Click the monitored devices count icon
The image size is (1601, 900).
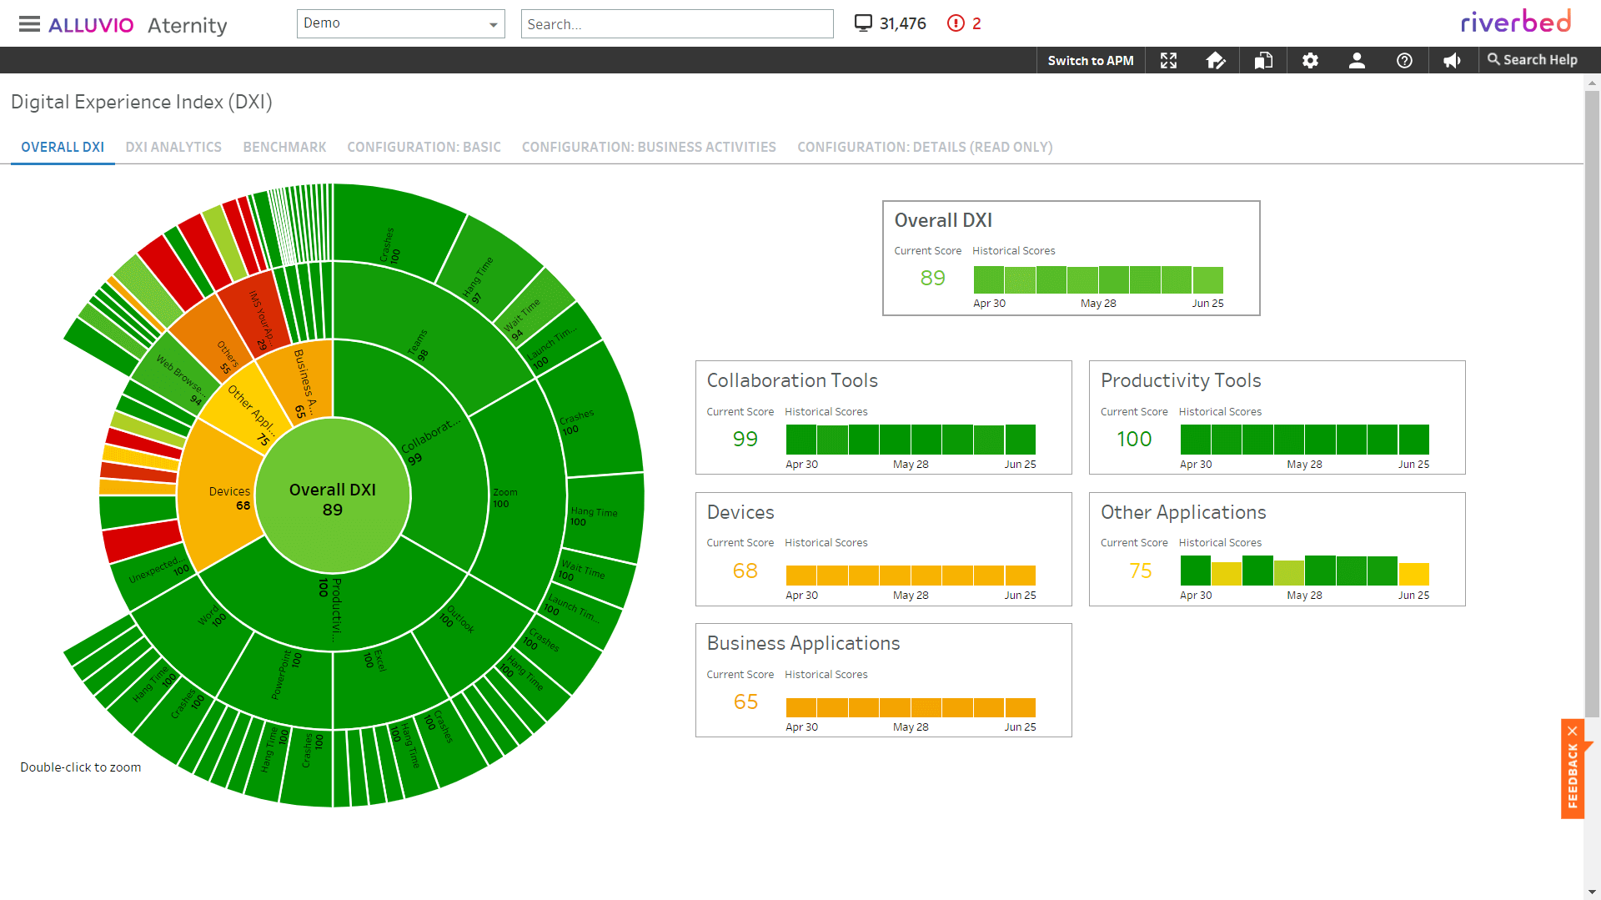pyautogui.click(x=864, y=23)
